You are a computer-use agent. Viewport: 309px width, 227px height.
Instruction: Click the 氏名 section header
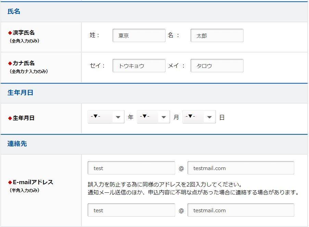pyautogui.click(x=14, y=12)
